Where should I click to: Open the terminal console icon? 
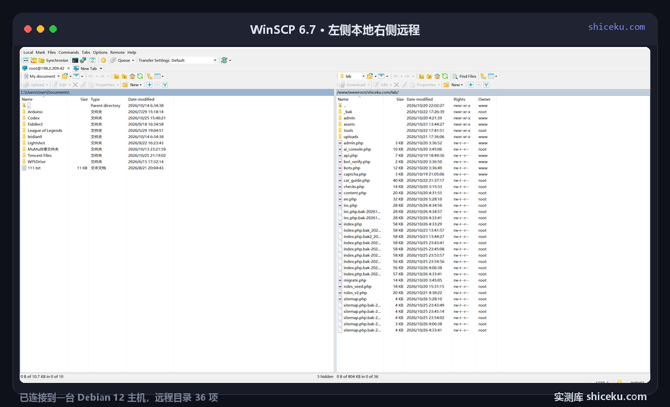[x=75, y=60]
